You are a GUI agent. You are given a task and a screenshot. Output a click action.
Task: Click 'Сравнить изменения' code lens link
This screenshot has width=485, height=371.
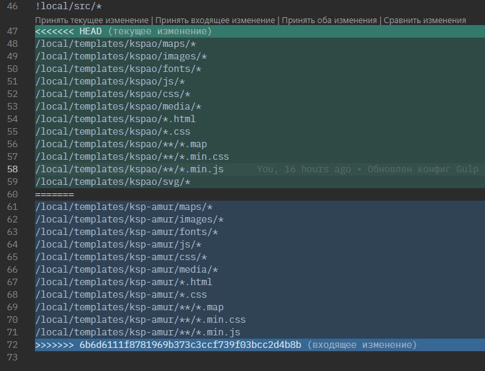[x=424, y=20]
